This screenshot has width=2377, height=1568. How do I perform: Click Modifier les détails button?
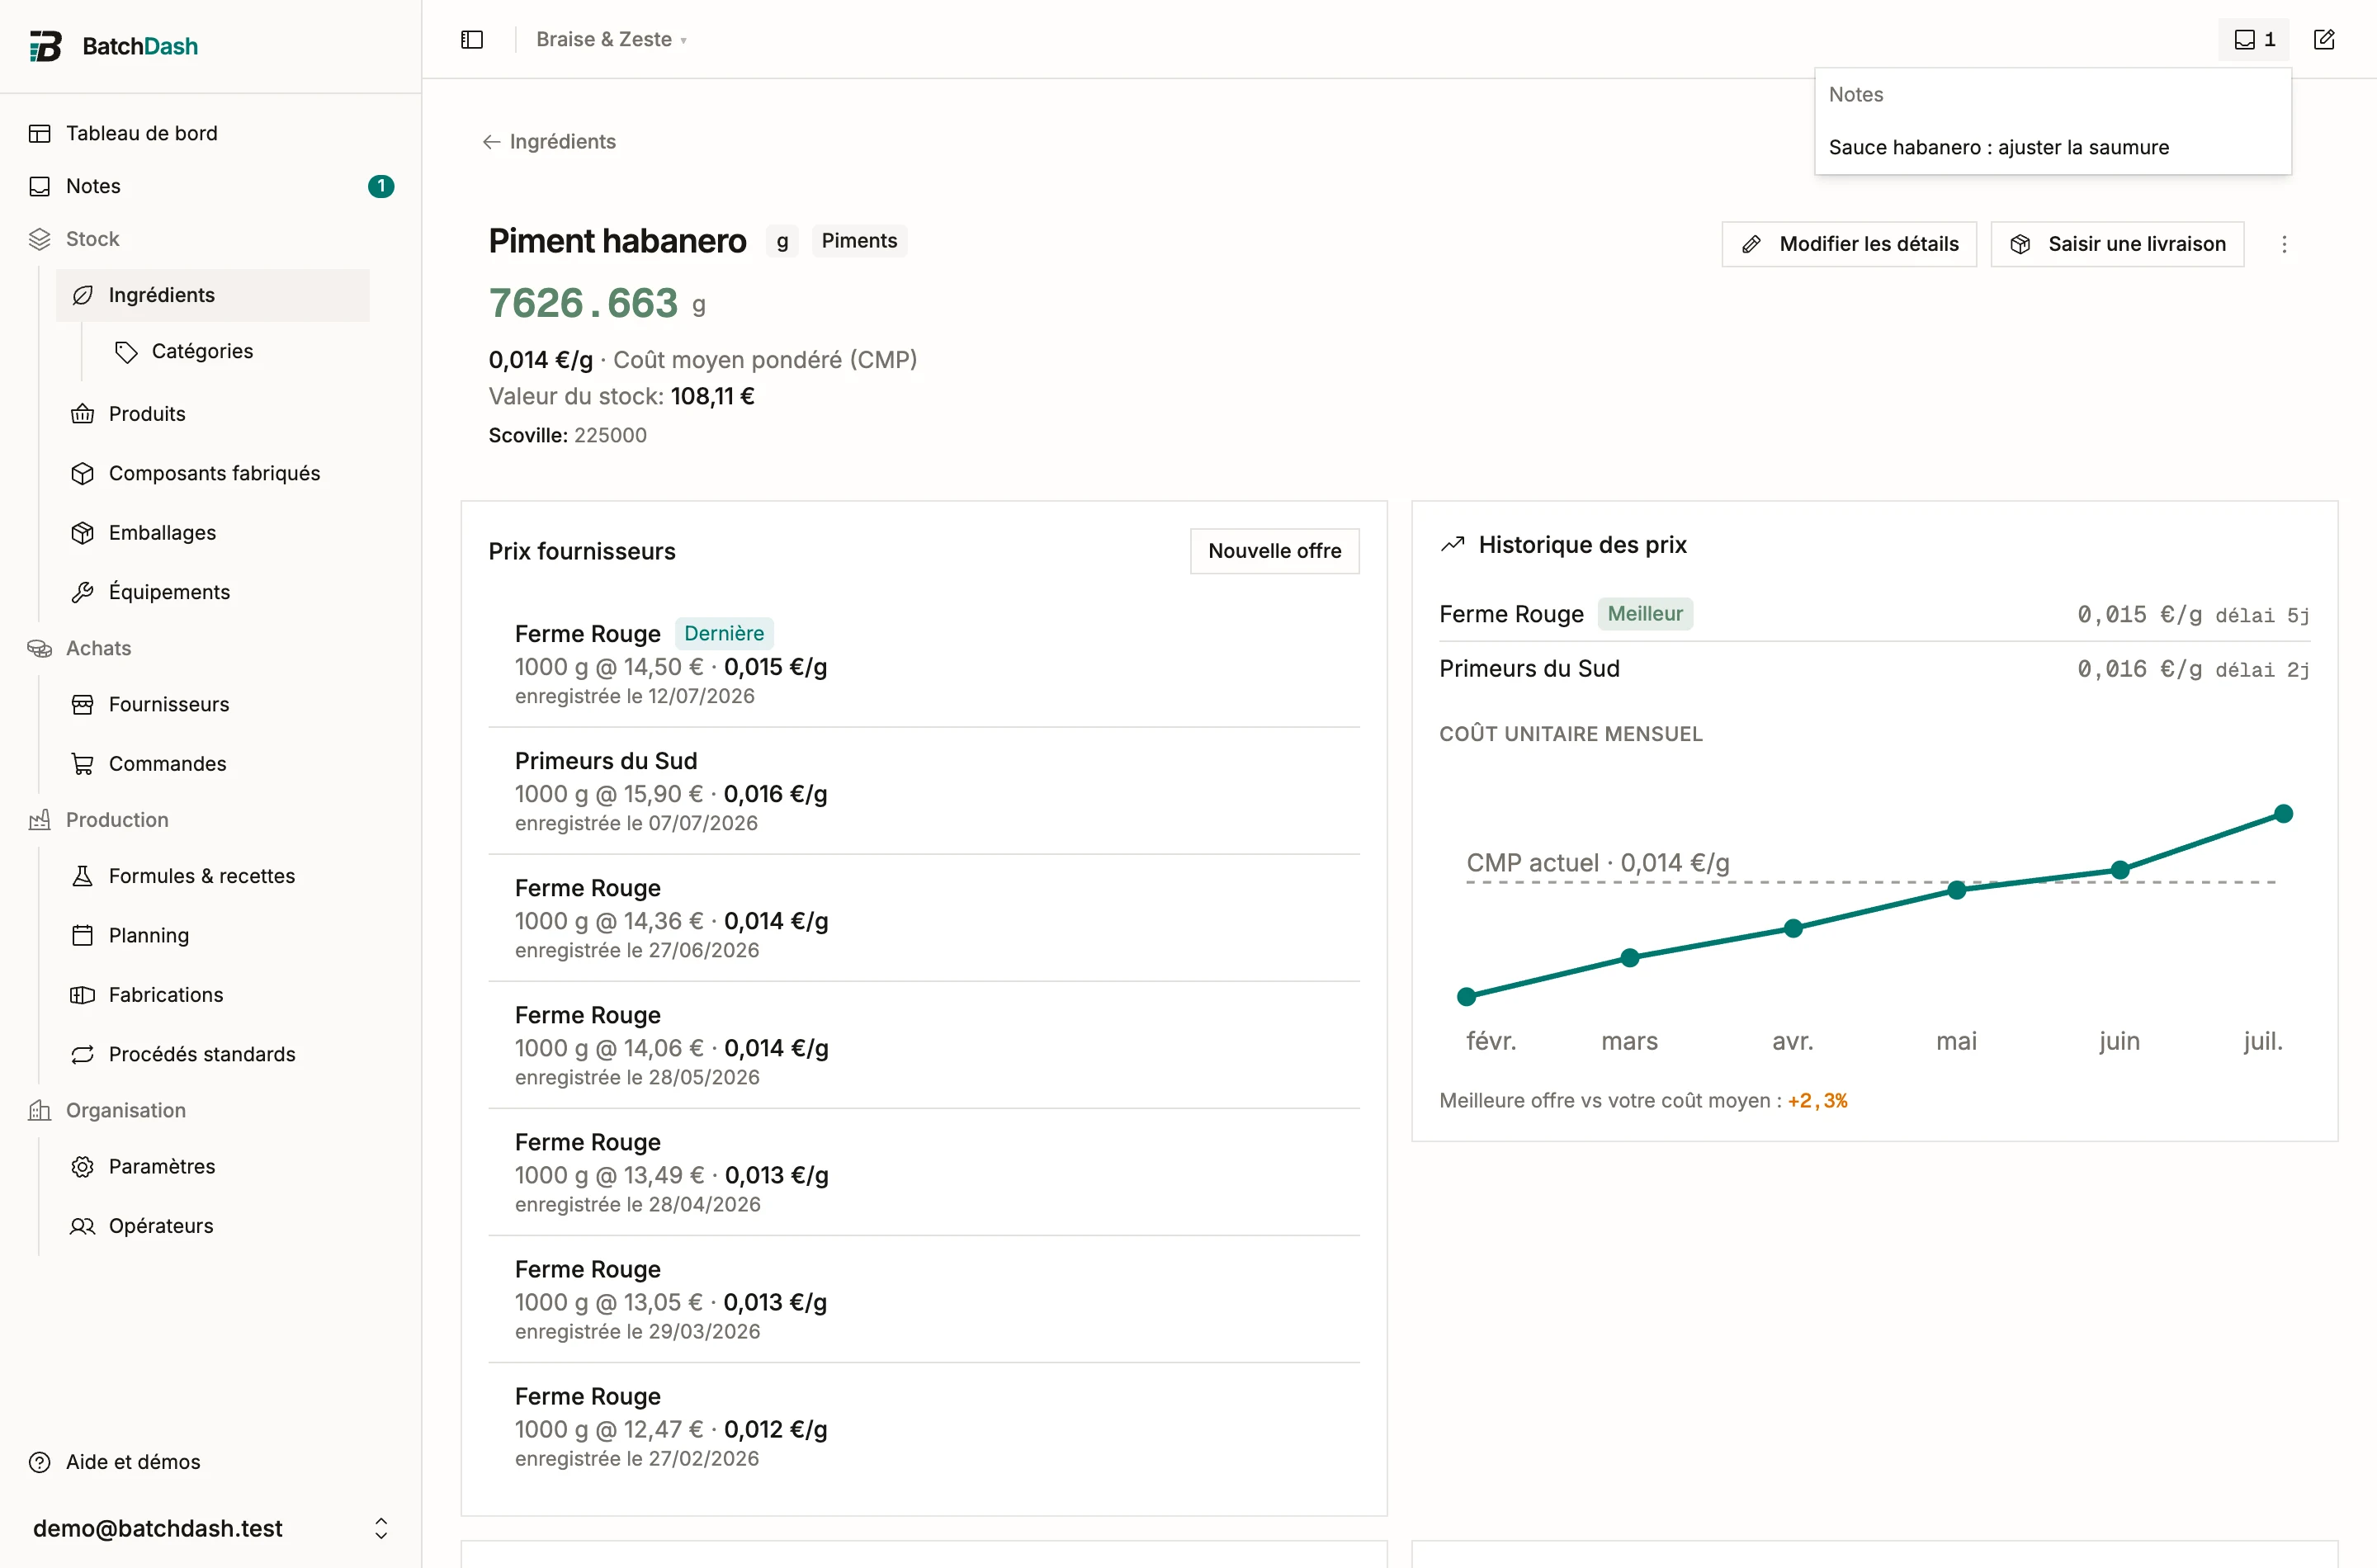coord(1849,244)
